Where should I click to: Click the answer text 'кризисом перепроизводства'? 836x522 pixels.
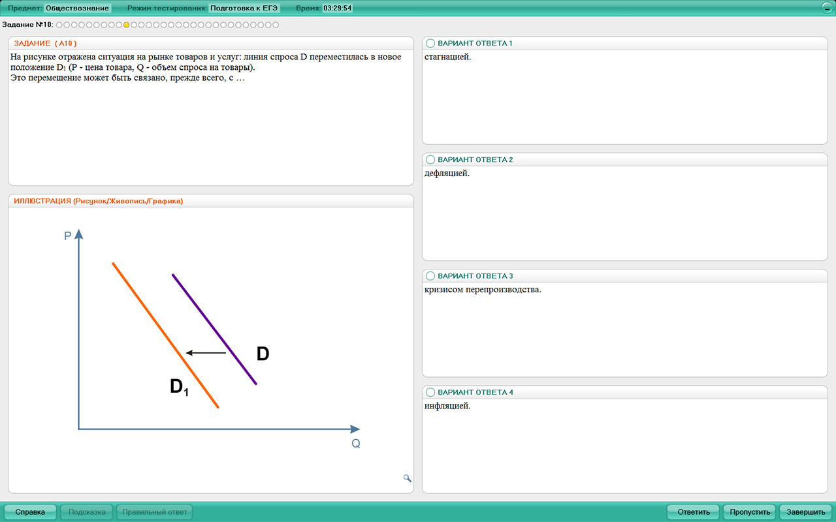pyautogui.click(x=483, y=290)
